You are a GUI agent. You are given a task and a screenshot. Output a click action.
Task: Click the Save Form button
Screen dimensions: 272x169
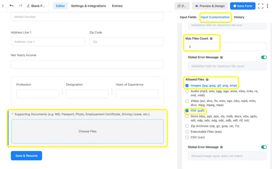(x=243, y=6)
